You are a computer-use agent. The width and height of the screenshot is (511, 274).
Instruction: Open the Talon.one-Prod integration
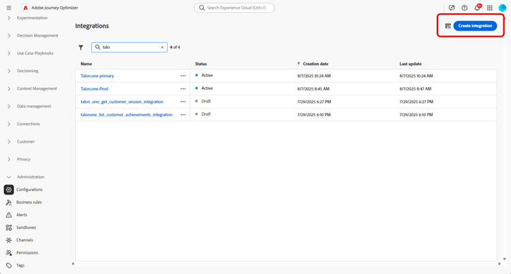click(94, 89)
